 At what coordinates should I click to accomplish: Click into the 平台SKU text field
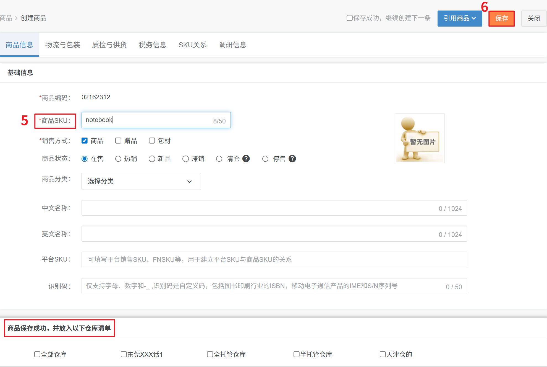click(274, 260)
